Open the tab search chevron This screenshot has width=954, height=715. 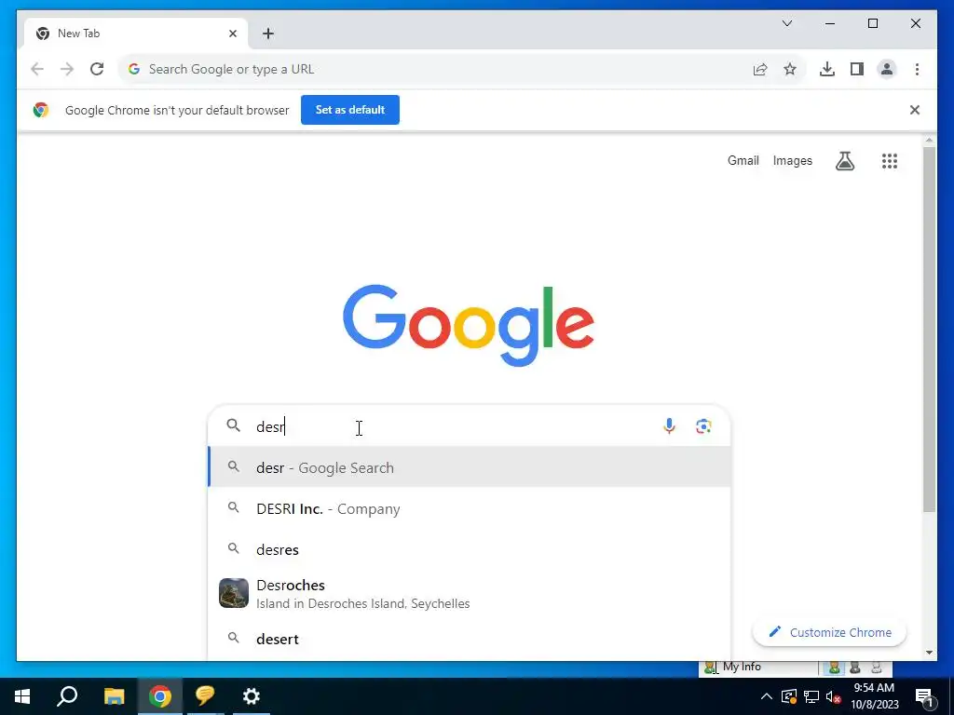787,23
